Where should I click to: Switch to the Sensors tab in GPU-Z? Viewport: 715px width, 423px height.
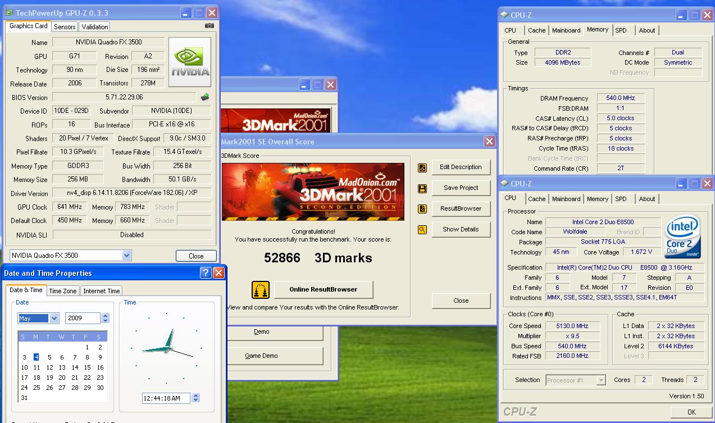[65, 27]
